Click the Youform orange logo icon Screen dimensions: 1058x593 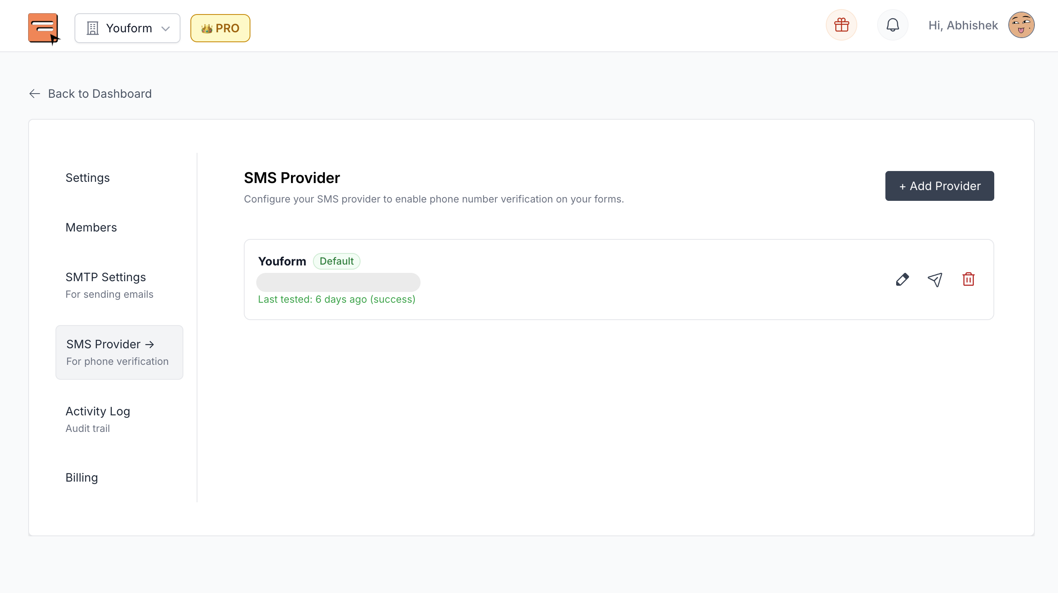tap(44, 29)
